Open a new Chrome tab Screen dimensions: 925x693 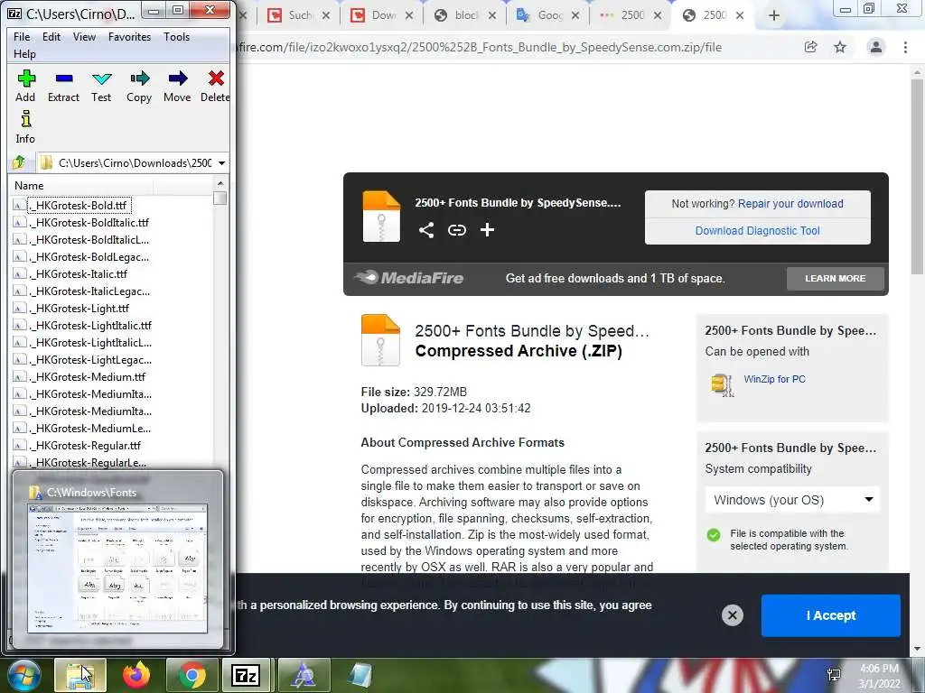(774, 15)
